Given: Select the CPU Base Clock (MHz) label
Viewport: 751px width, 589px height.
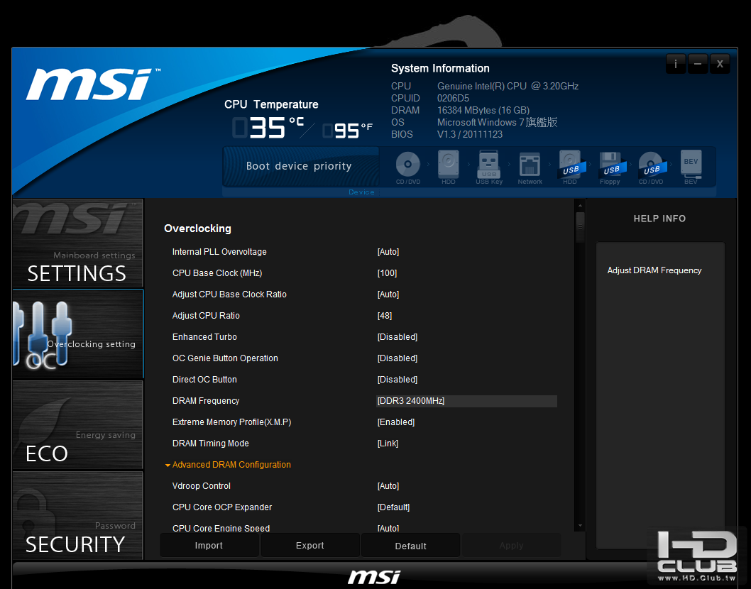Looking at the screenshot, I should click(x=217, y=273).
